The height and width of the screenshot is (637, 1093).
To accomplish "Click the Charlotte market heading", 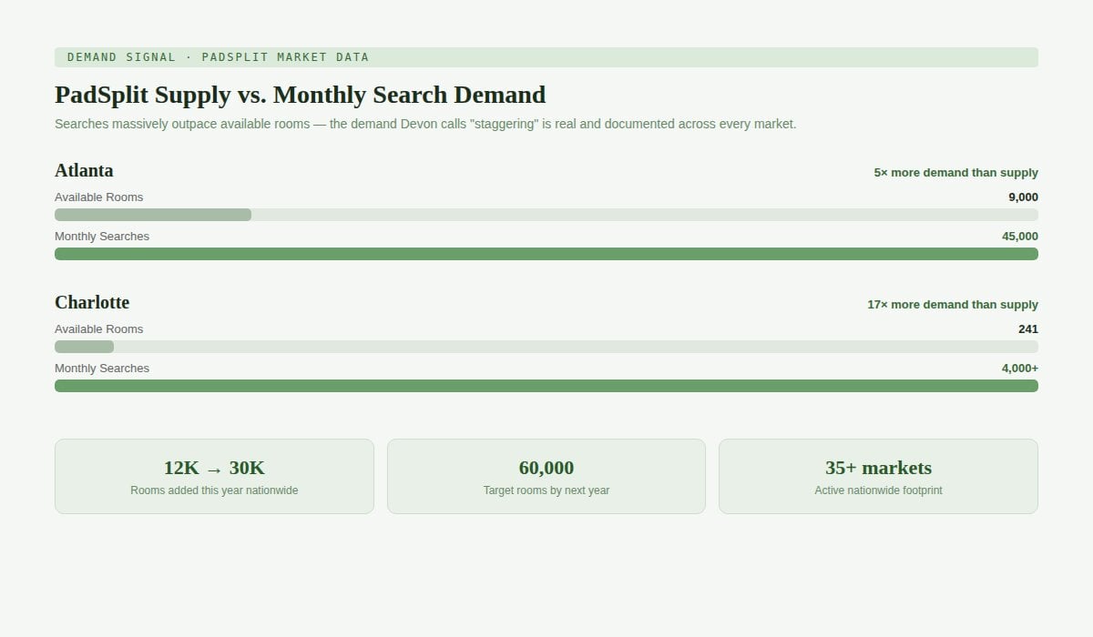I will tap(92, 302).
